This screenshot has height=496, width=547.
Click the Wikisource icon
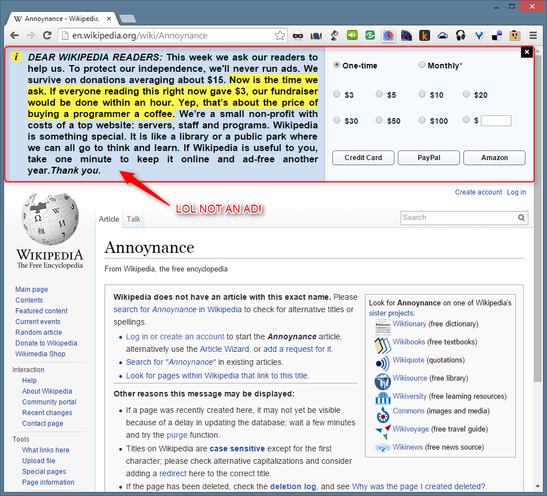[383, 382]
